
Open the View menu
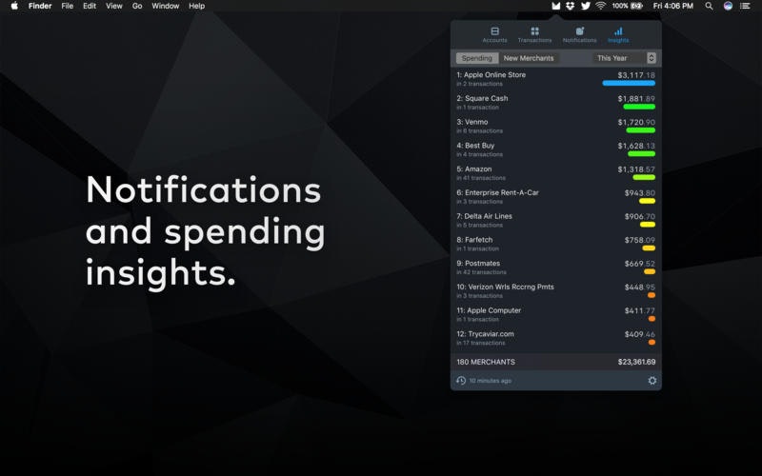(114, 6)
